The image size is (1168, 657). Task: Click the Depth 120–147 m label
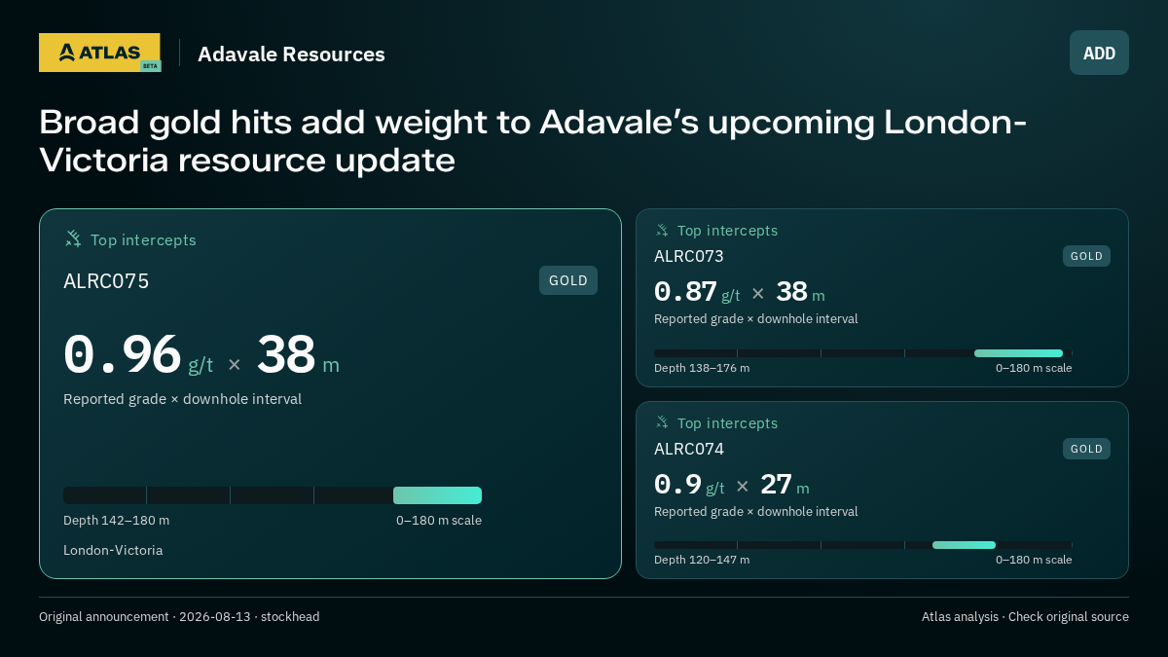coord(702,560)
